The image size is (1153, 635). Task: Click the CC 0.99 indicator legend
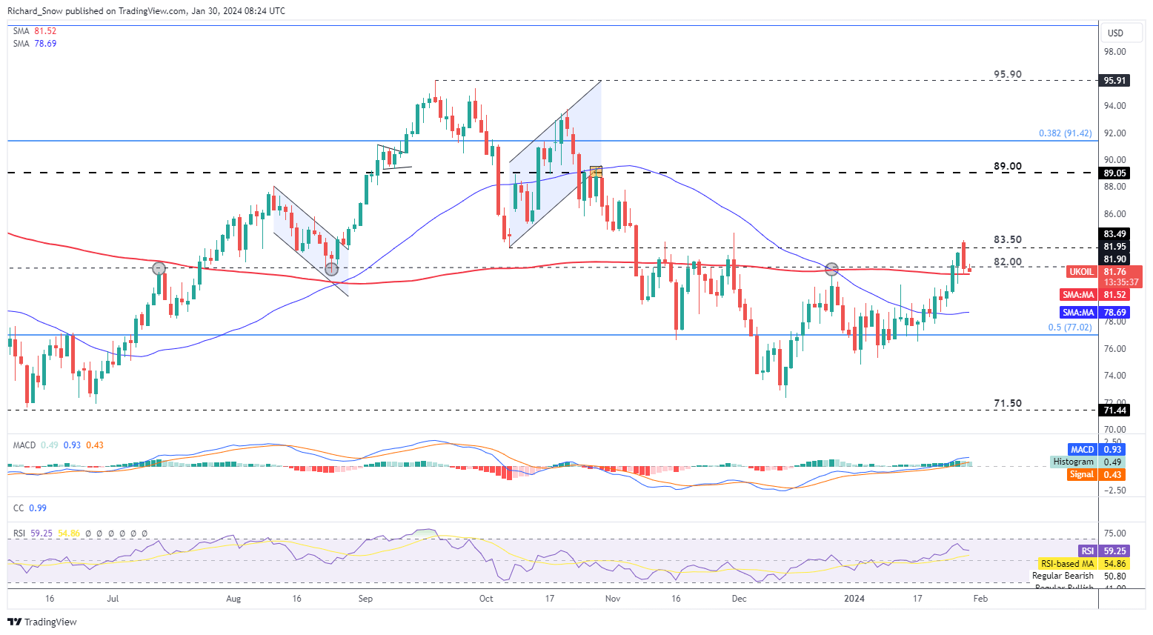(x=30, y=508)
